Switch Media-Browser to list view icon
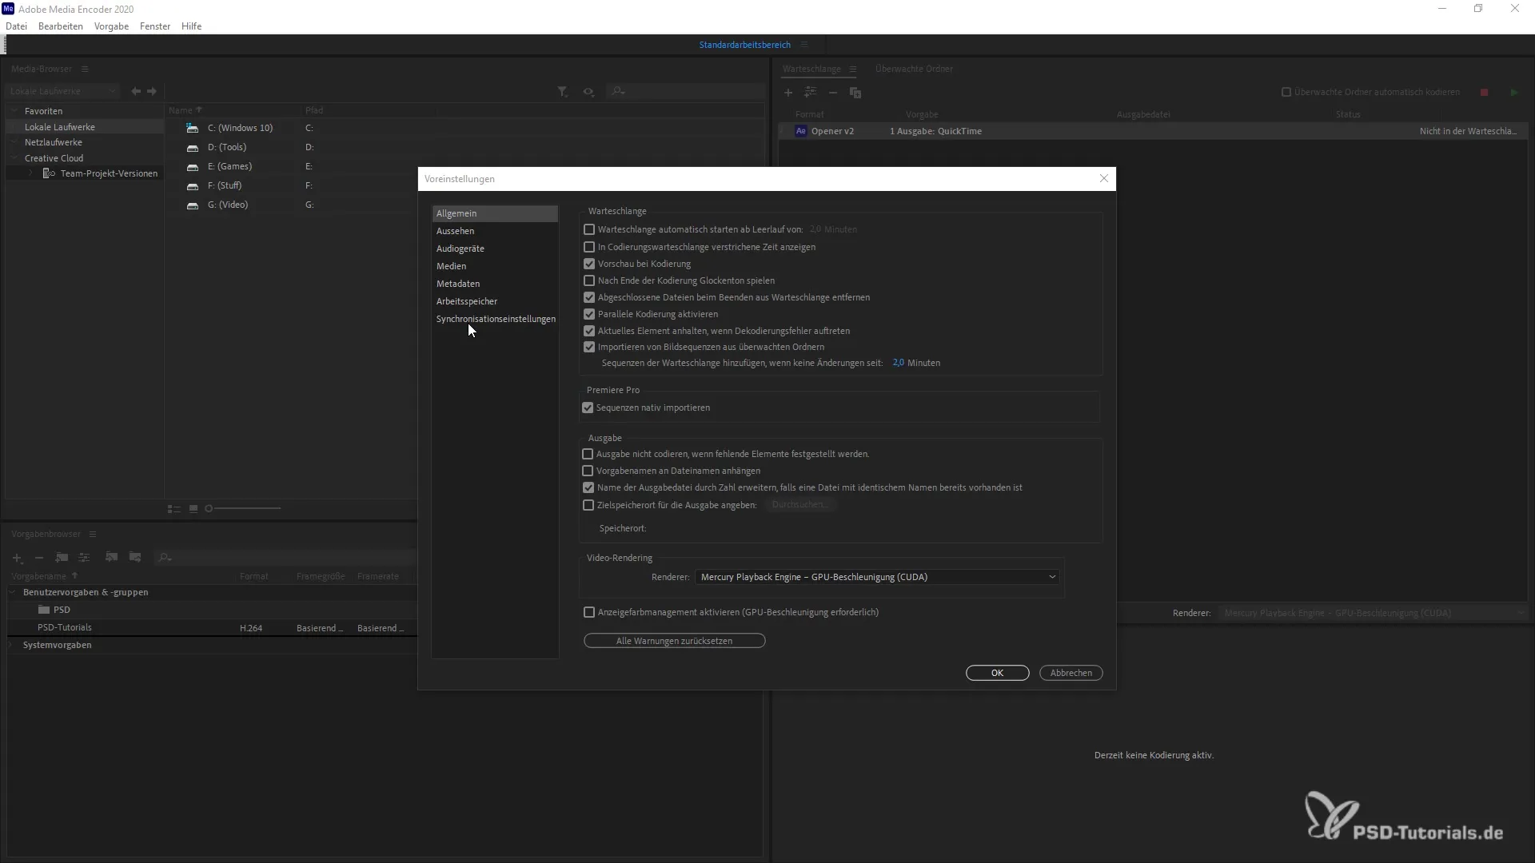This screenshot has width=1535, height=863. [x=174, y=509]
